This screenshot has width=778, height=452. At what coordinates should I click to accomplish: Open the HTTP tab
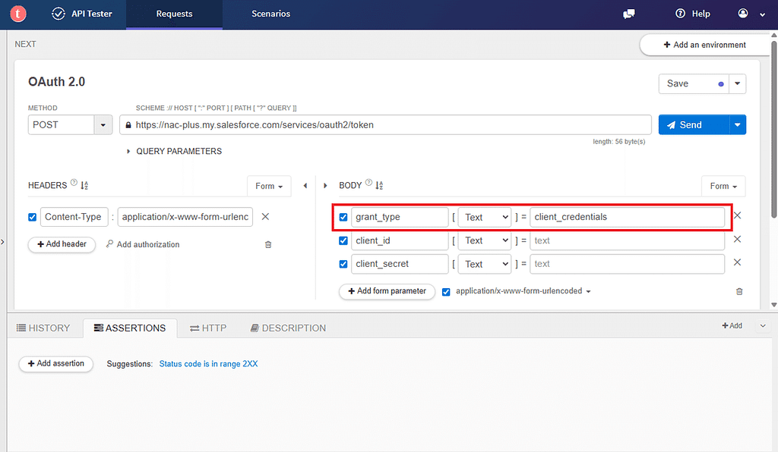208,328
